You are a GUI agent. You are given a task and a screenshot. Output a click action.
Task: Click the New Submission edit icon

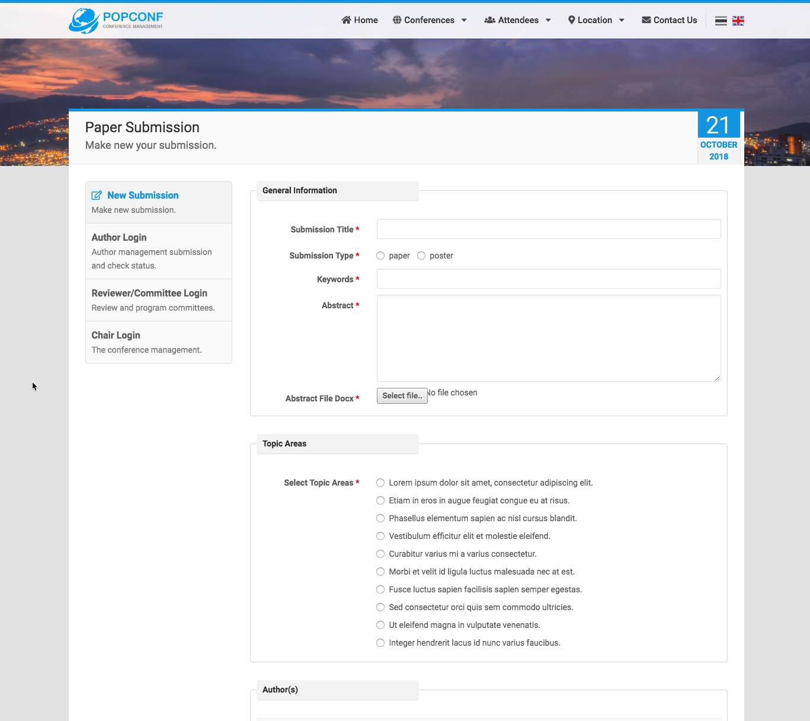[x=97, y=196]
